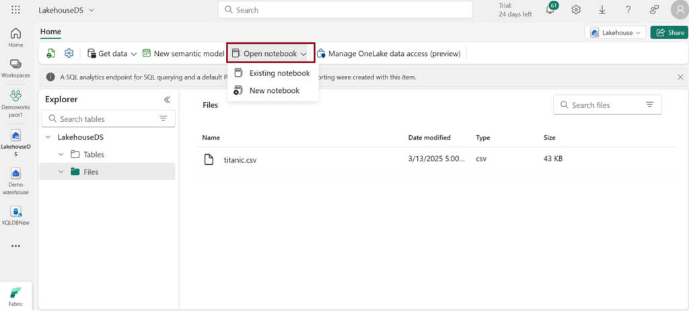
Task: Open the settings gear in top bar
Action: pyautogui.click(x=576, y=10)
